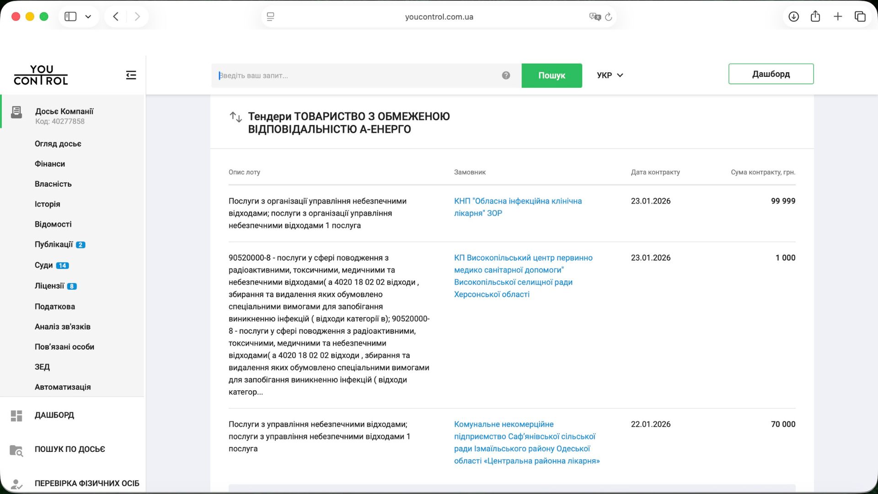878x494 pixels.
Task: Open the Суди section with 14 badge
Action: point(44,265)
